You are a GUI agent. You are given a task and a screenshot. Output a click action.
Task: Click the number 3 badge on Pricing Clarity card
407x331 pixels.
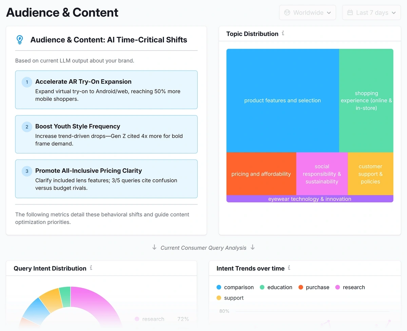pyautogui.click(x=27, y=171)
